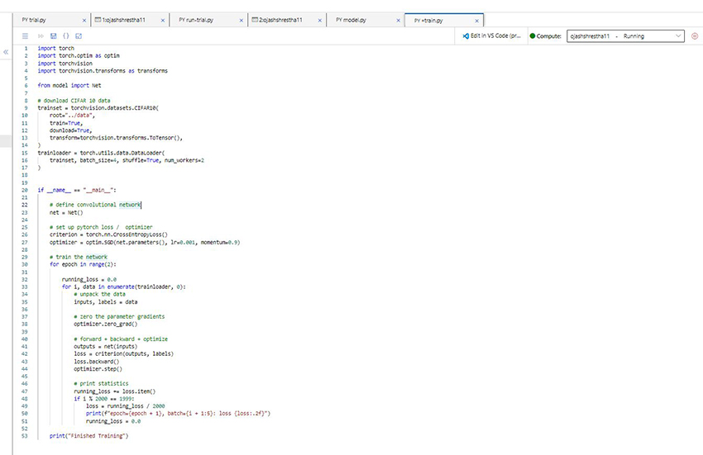Click Edit in VS Code button

492,36
